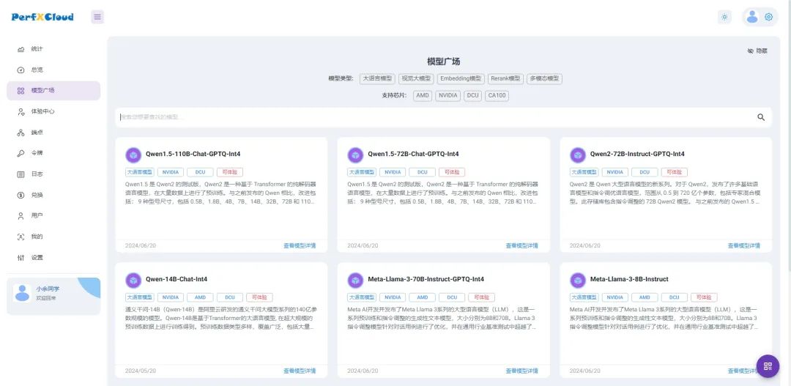This screenshot has width=791, height=386.
Task: Click the 兑换 dollar icon
Action: click(21, 195)
